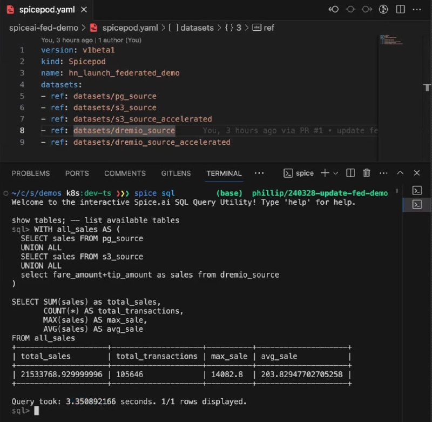Switch to the GITLENS panel tab
432x422 pixels.
pyautogui.click(x=176, y=173)
